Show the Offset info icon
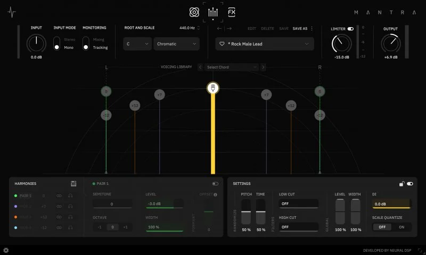Image resolution: width=426 pixels, height=255 pixels. coord(216,194)
